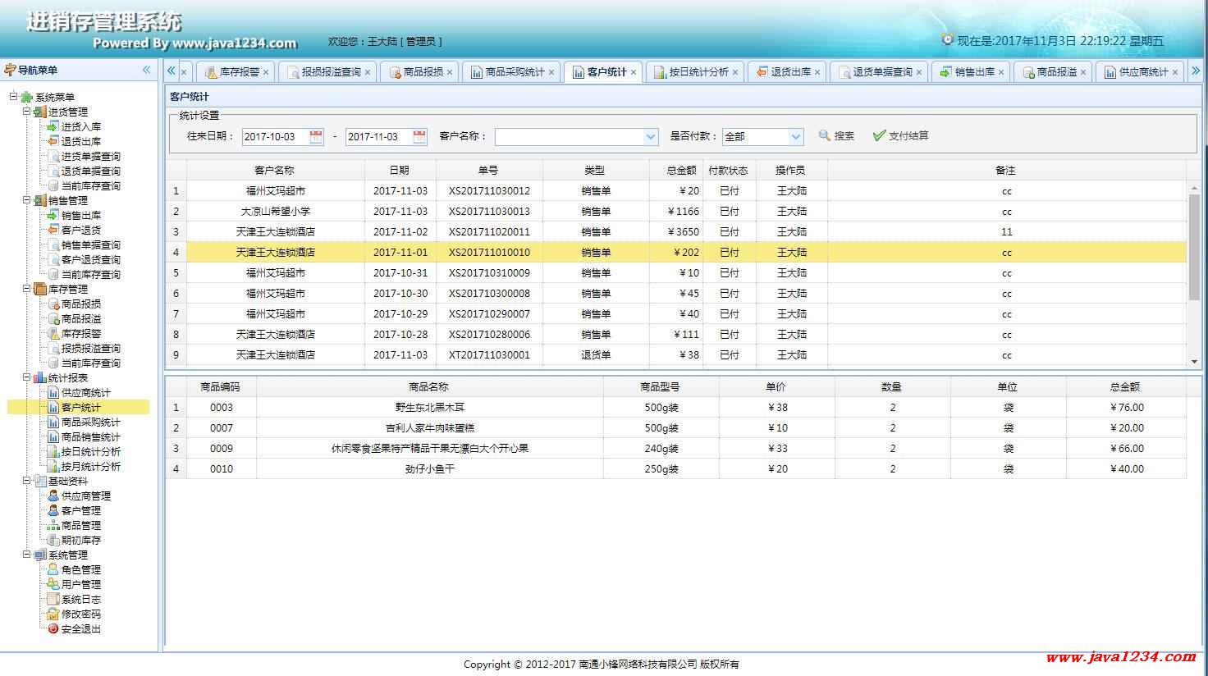1208x676 pixels.
Task: Collapse the 基础资料 tree node
Action: (26, 481)
